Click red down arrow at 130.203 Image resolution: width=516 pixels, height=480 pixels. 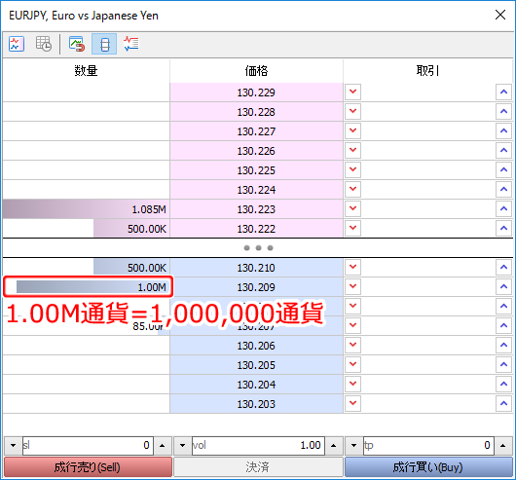353,403
